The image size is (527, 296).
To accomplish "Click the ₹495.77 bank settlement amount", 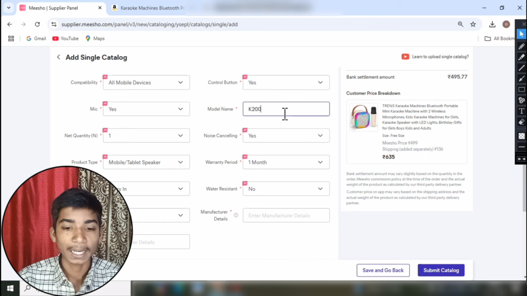I will pyautogui.click(x=457, y=77).
